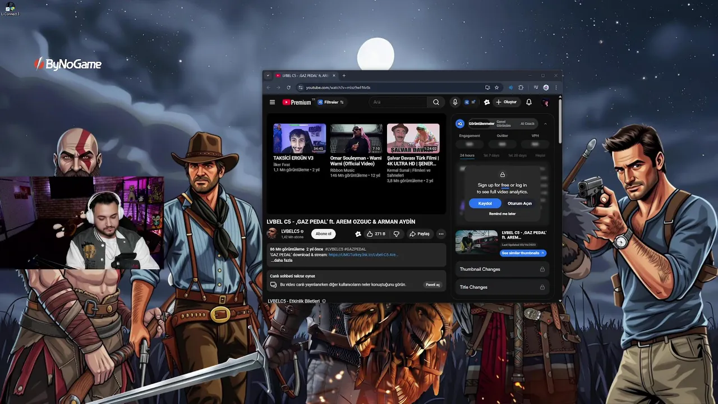Open the TAKSİCİ ERGÜN V3 title
Viewport: 718px width, 404px height.
tap(293, 158)
